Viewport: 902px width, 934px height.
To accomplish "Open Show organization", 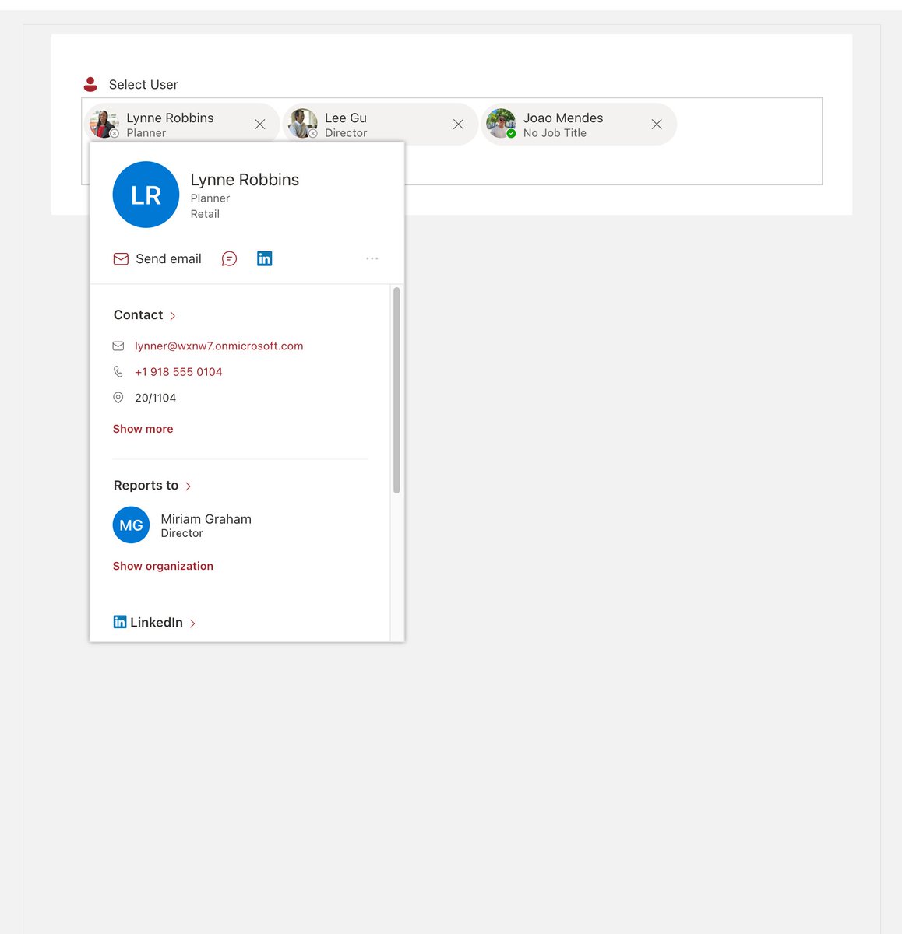I will [163, 566].
